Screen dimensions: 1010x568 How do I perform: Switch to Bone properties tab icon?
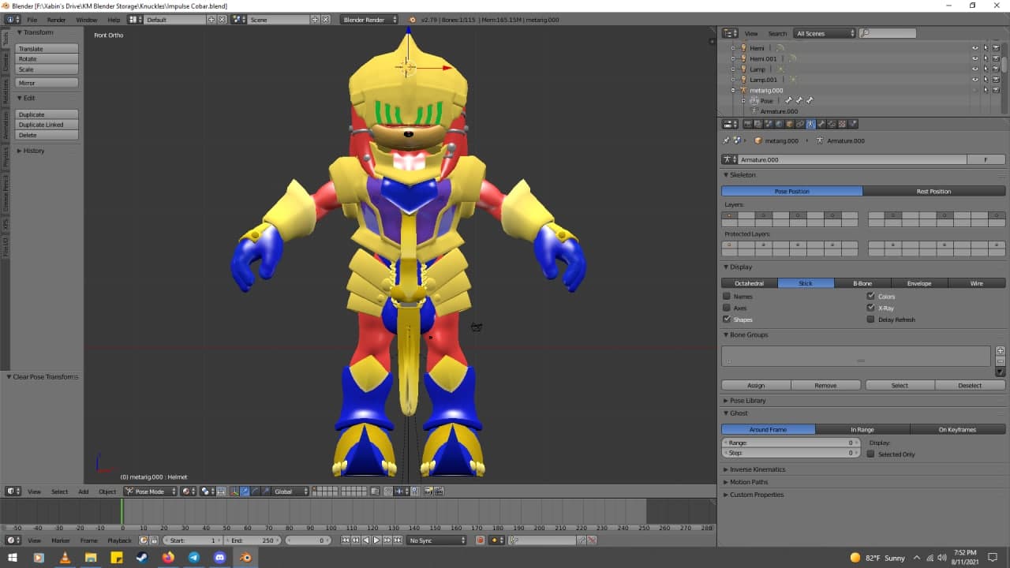point(821,124)
